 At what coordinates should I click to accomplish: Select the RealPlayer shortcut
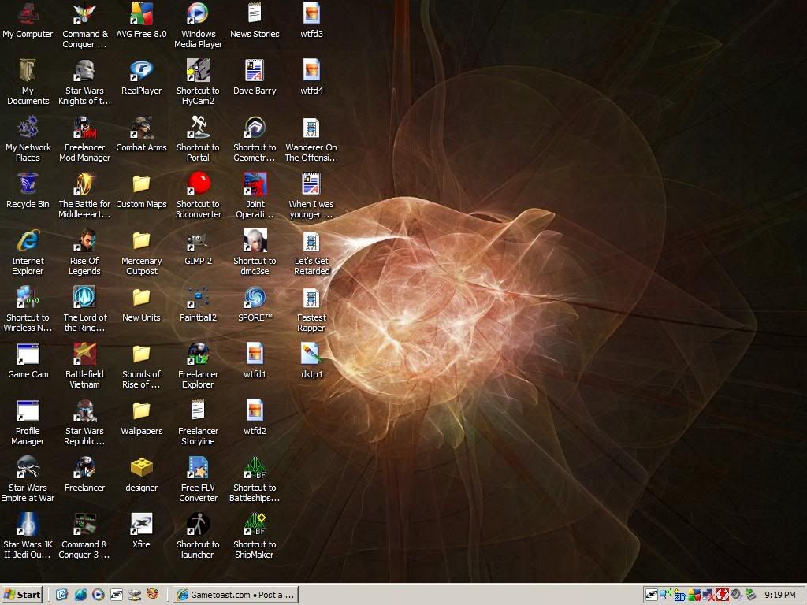point(141,70)
